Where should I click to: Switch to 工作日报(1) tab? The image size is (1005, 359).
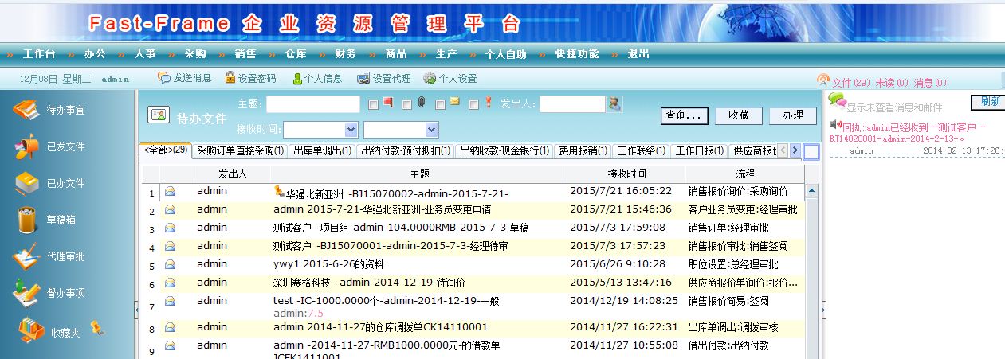pos(700,150)
